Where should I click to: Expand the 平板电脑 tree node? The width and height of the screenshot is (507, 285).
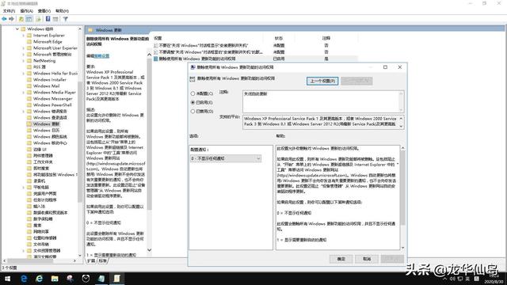23,188
